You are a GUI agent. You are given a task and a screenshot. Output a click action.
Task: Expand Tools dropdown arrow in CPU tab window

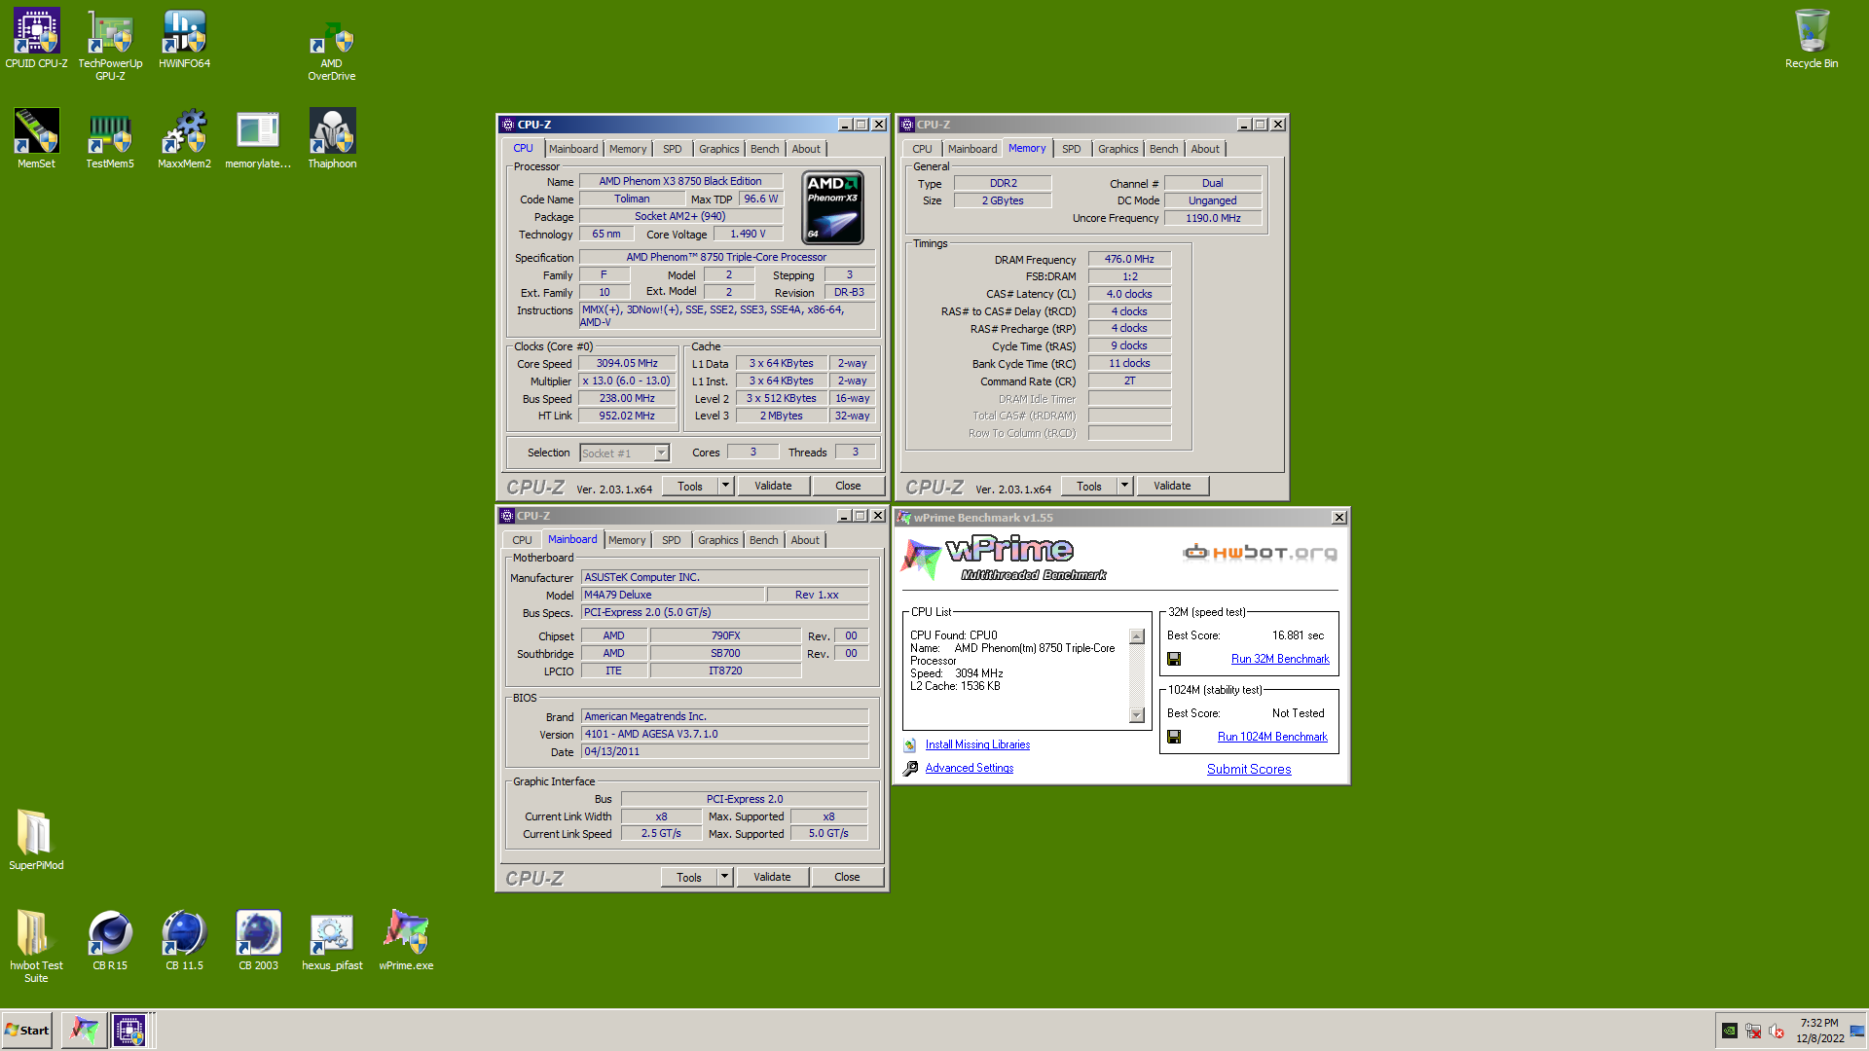pyautogui.click(x=724, y=486)
